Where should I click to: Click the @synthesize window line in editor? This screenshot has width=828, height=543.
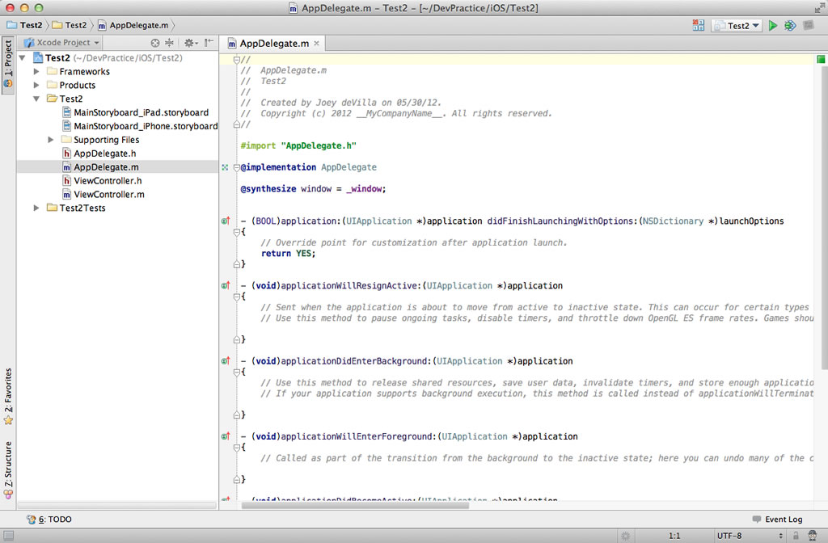coord(313,189)
